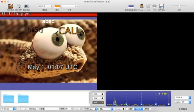This screenshot has width=194, height=112.
Task: Click the 'May 1, 01:07 UTC' overlay text
Action: [52, 67]
